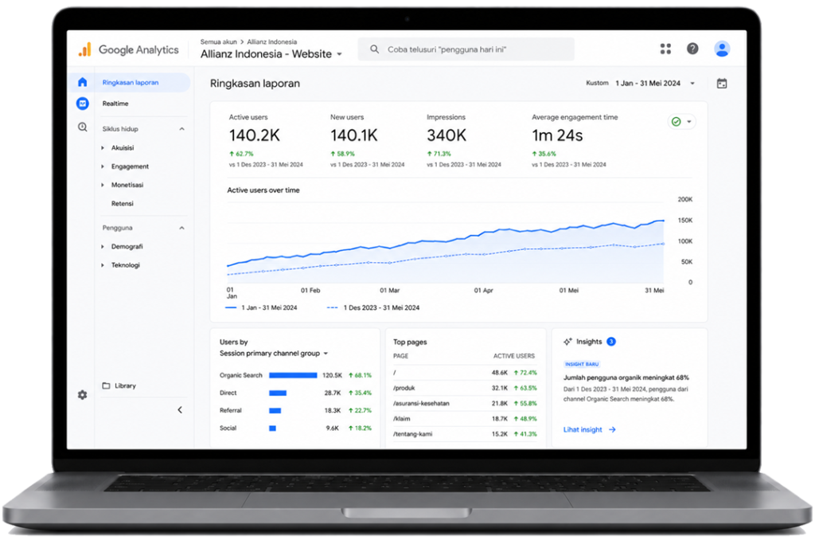815x544 pixels.
Task: Expand the Teknologi tree item
Action: point(103,265)
